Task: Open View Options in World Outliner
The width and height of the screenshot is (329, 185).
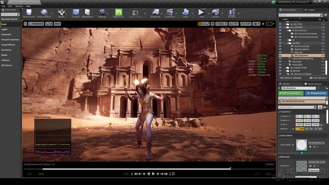Action: (319, 78)
